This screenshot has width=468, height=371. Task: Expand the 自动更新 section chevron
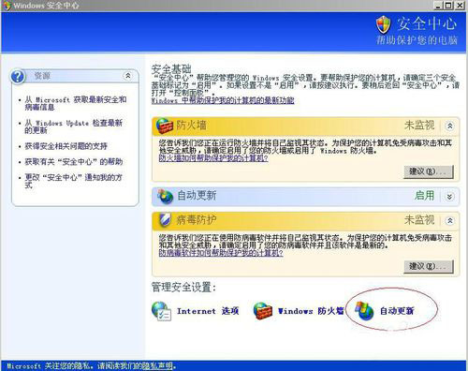tap(449, 197)
